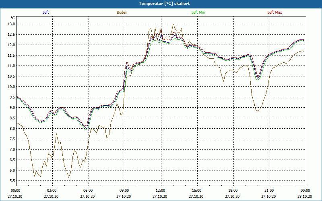This screenshot has height=201, width=322.
Task: Click the °C unit label on the axis
Action: [13, 18]
